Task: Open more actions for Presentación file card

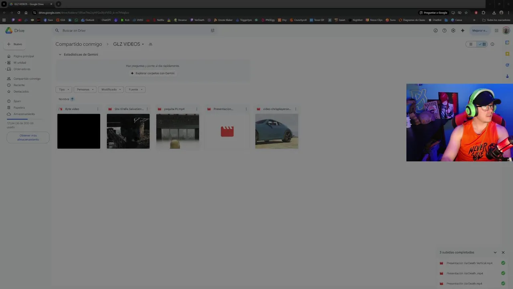Action: coord(246,109)
